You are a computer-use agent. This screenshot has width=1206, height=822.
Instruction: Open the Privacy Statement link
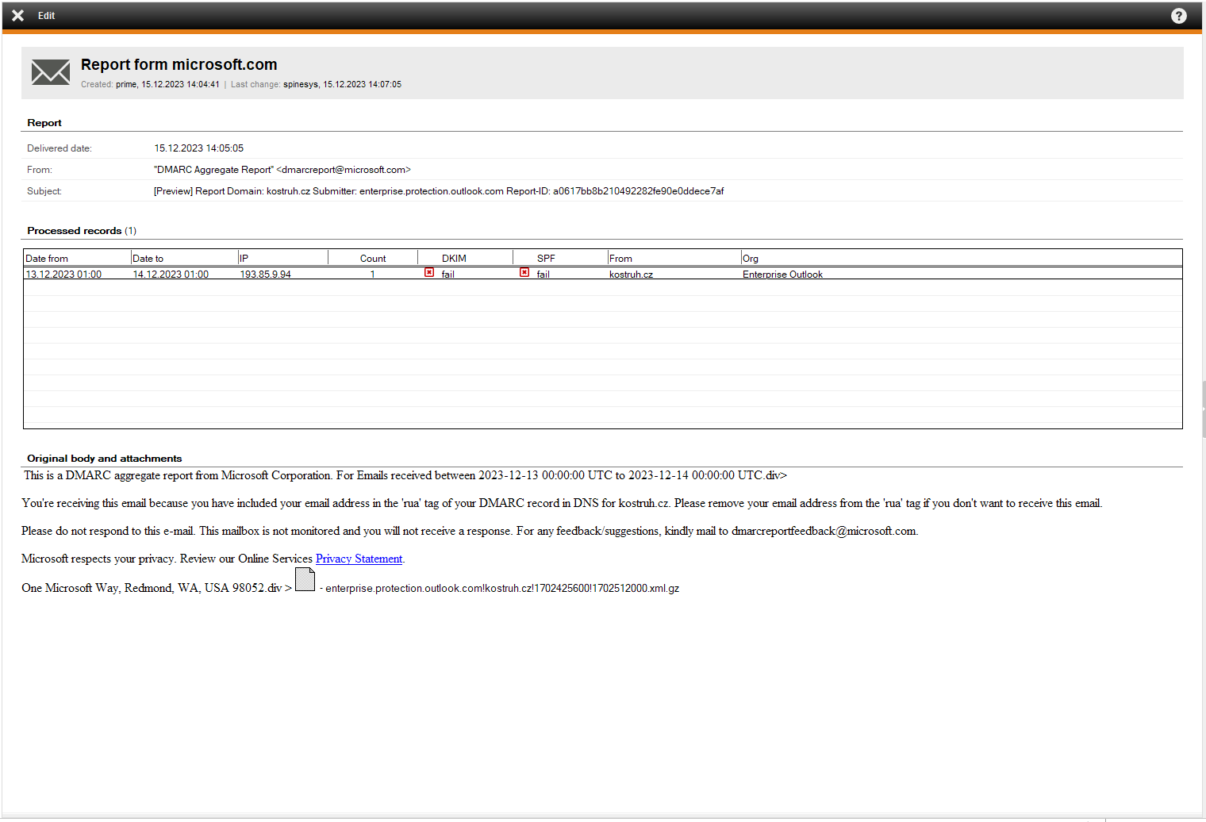click(359, 559)
